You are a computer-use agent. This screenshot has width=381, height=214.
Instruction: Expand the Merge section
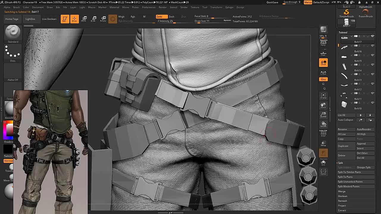pos(342,191)
